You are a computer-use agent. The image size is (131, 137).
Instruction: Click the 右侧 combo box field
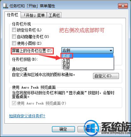tap(87, 50)
